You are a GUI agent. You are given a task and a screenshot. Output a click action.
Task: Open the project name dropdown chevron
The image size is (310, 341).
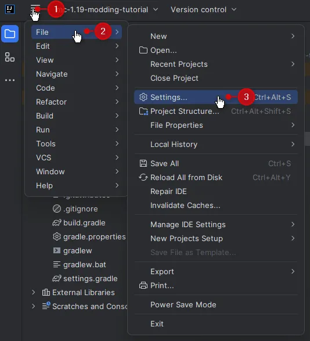[156, 9]
